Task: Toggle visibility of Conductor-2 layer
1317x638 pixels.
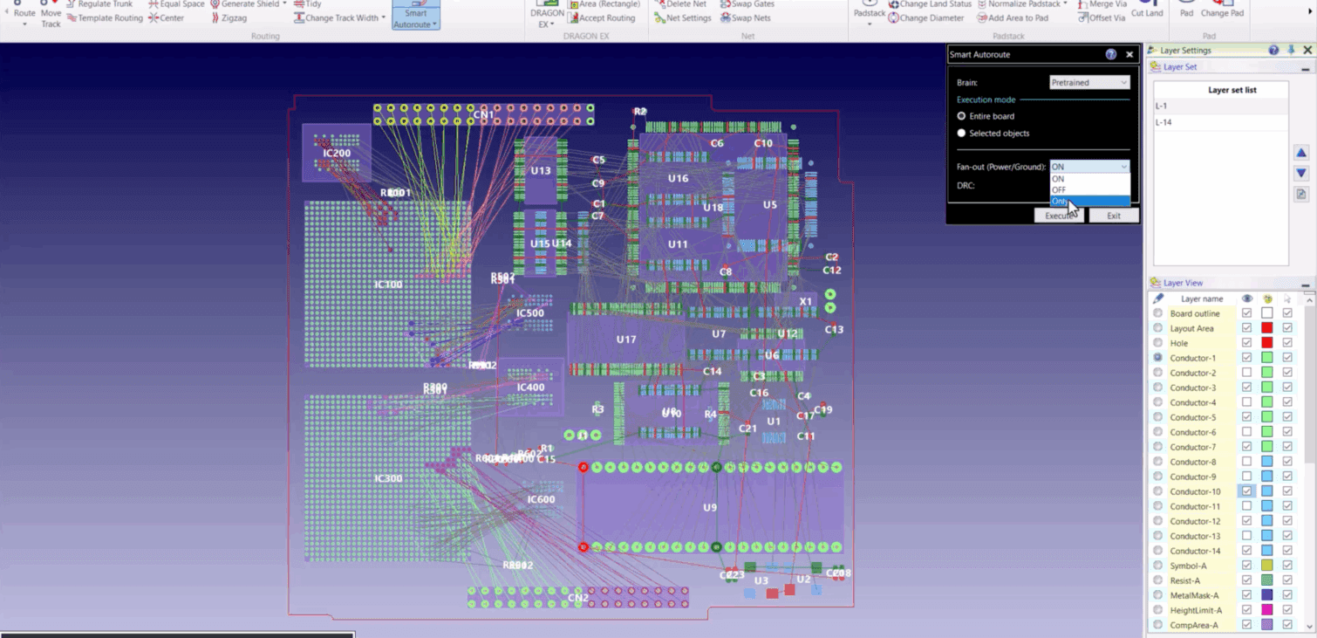Action: pyautogui.click(x=1247, y=373)
